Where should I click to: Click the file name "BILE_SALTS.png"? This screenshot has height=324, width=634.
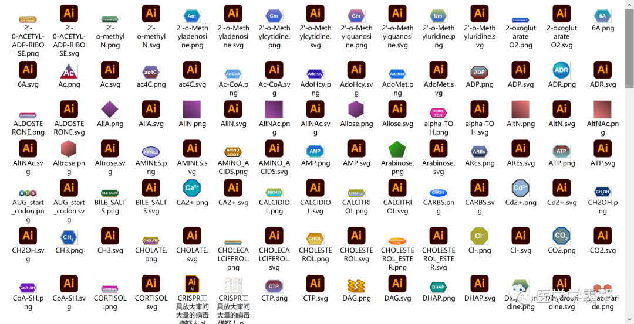tap(110, 207)
